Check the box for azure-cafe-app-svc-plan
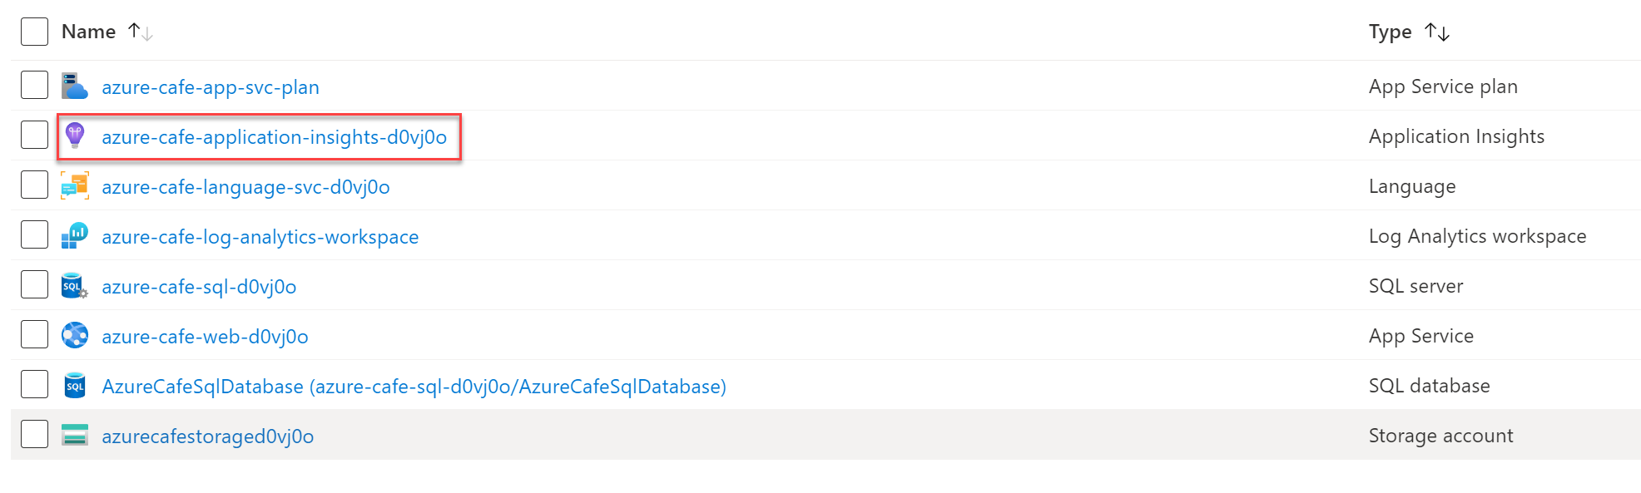The width and height of the screenshot is (1641, 493). pos(34,86)
